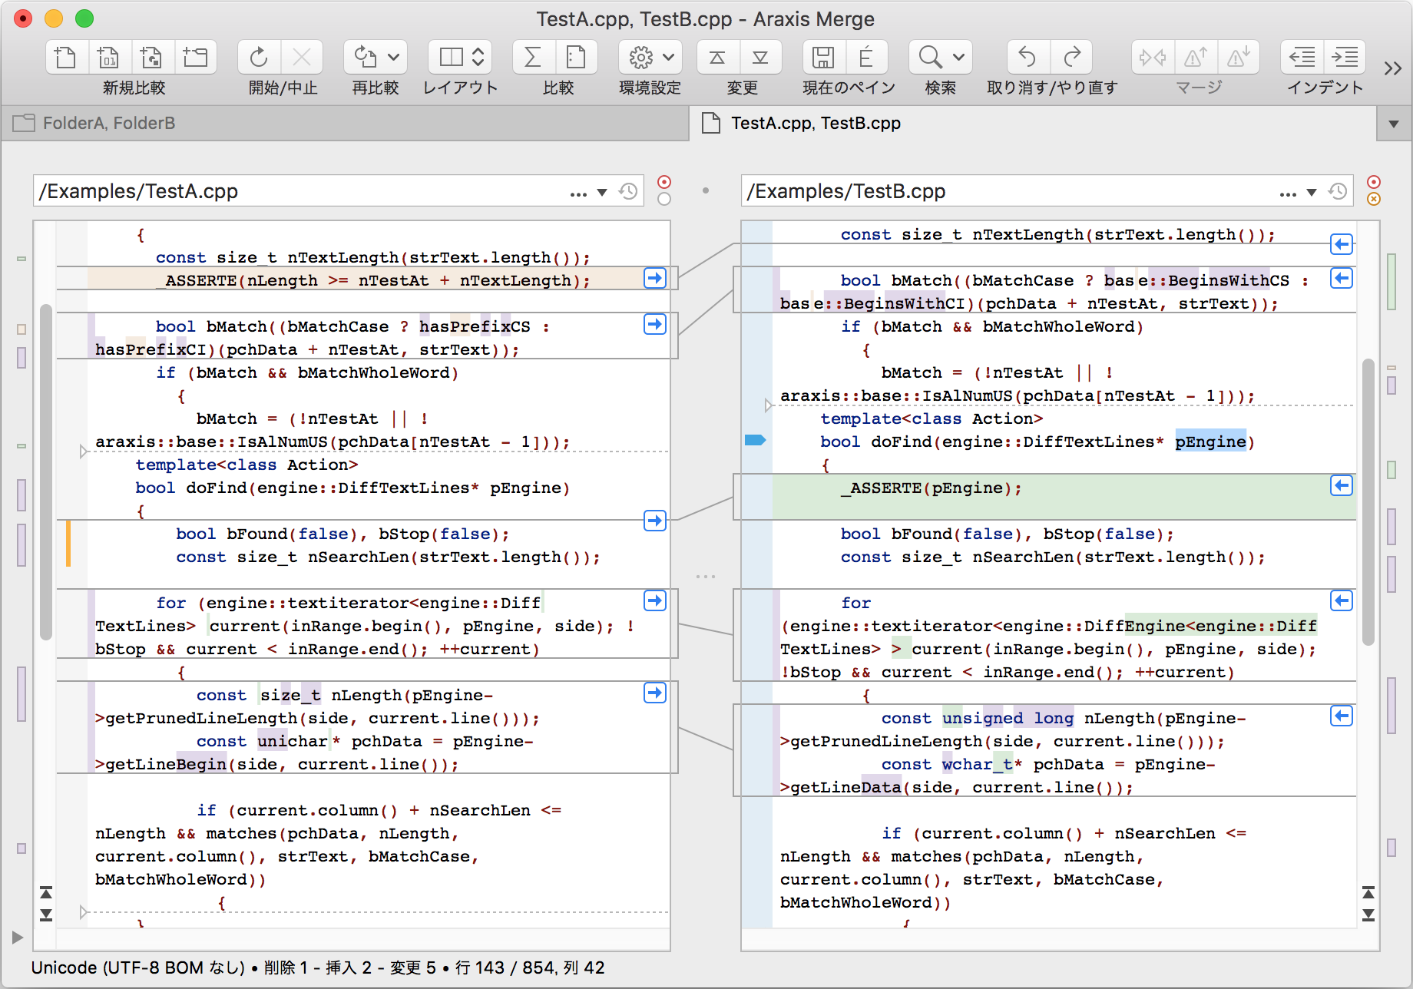Select the TestA.cpp, TestB.cpp tab
This screenshot has width=1413, height=989.
(816, 123)
